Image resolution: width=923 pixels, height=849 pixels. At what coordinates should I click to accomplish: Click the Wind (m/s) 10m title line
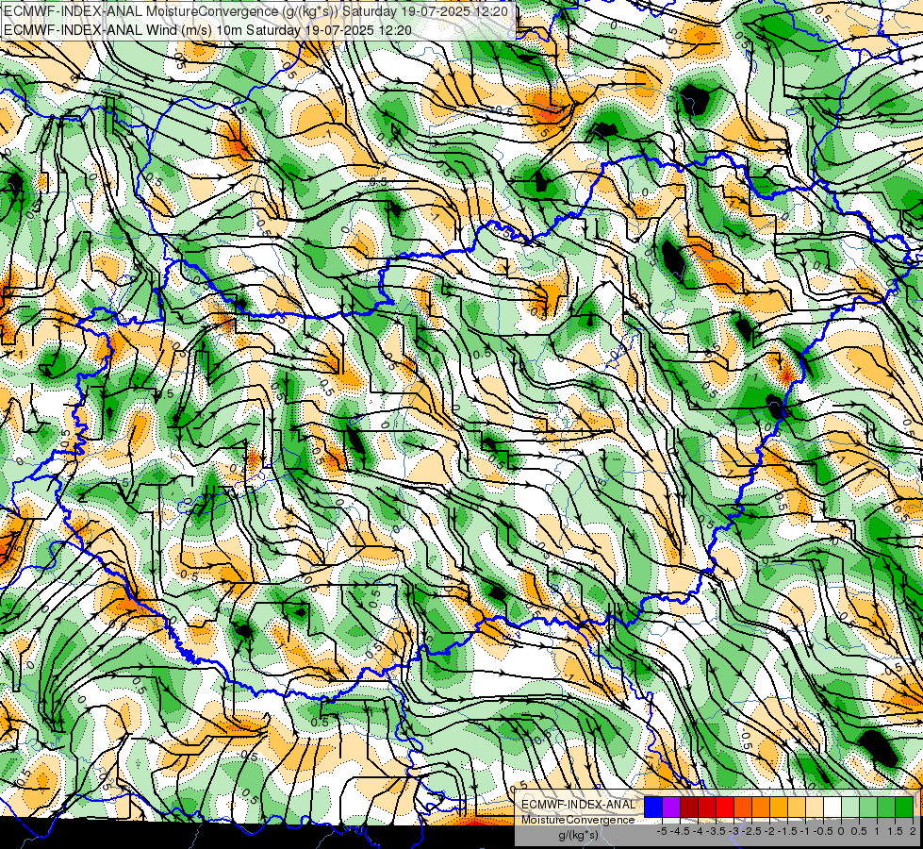[207, 29]
